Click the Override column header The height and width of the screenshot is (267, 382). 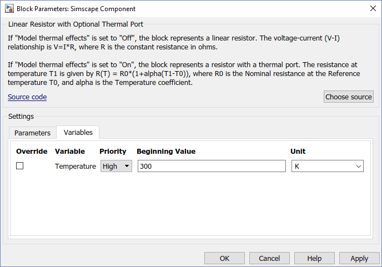point(32,151)
